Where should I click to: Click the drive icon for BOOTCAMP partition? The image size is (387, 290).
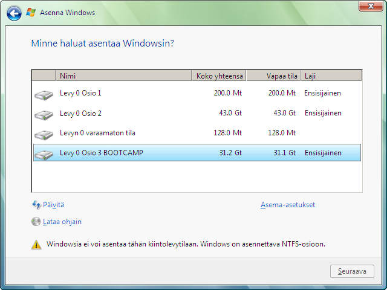tap(44, 155)
